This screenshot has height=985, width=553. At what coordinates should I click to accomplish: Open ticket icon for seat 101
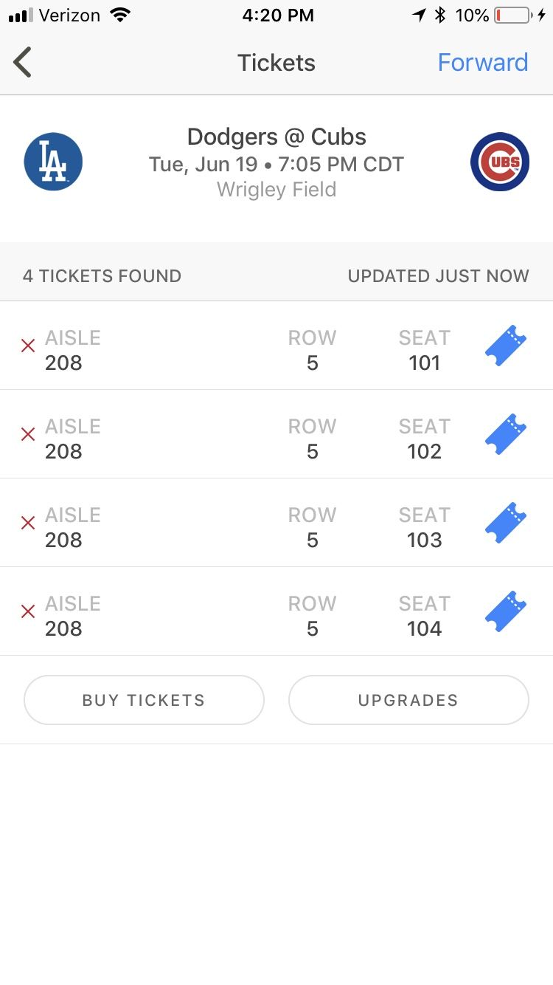(506, 346)
